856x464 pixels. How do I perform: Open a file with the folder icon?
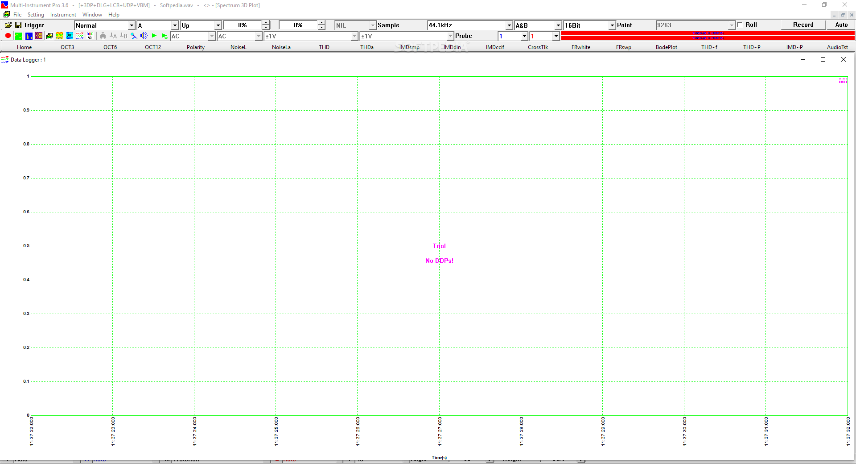[8, 25]
